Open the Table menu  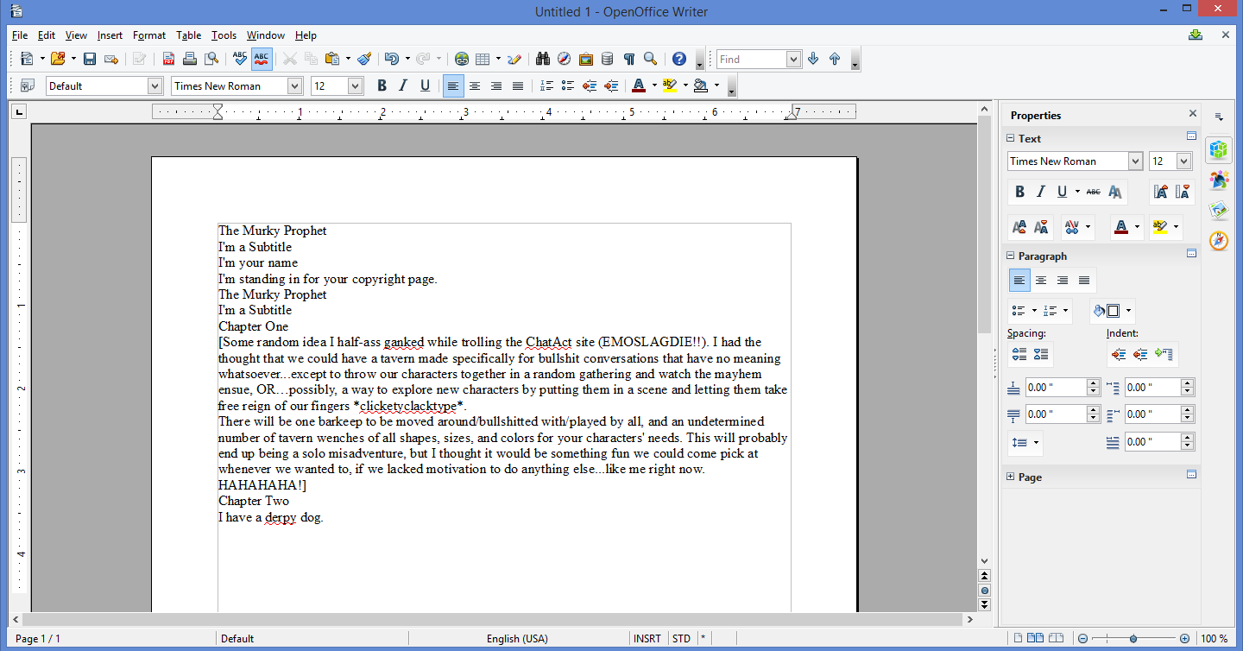pyautogui.click(x=189, y=35)
